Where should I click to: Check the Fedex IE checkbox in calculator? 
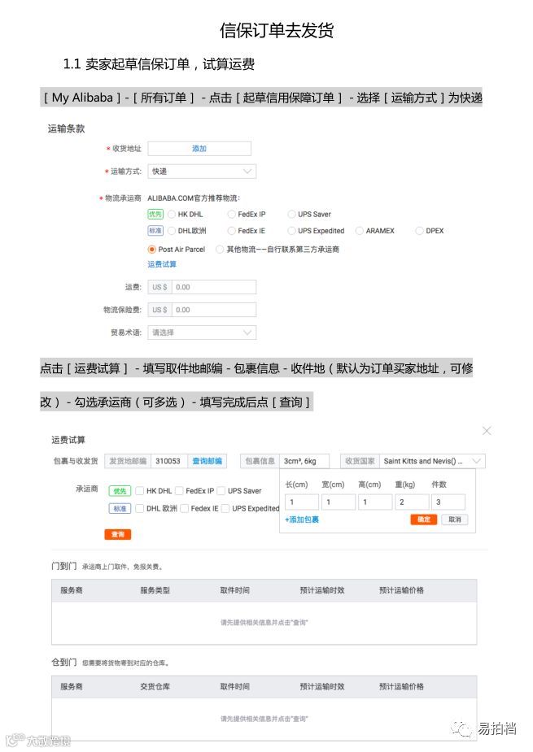185,508
